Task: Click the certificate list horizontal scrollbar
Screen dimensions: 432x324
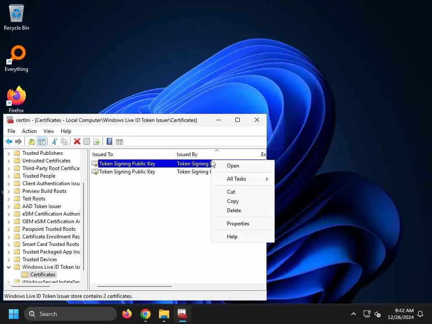Action: [x=135, y=286]
